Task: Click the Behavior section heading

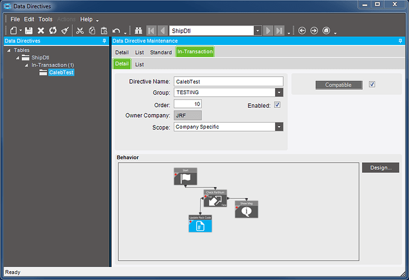Action: (x=127, y=157)
